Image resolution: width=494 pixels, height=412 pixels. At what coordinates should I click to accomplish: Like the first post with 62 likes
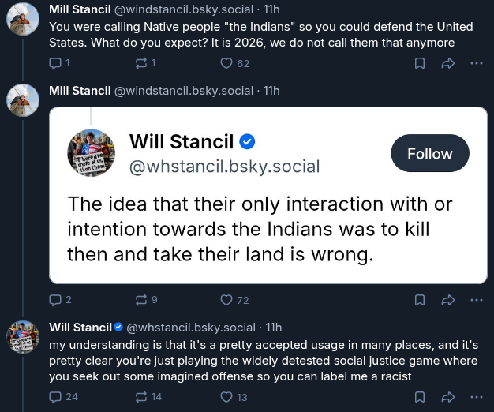[226, 63]
